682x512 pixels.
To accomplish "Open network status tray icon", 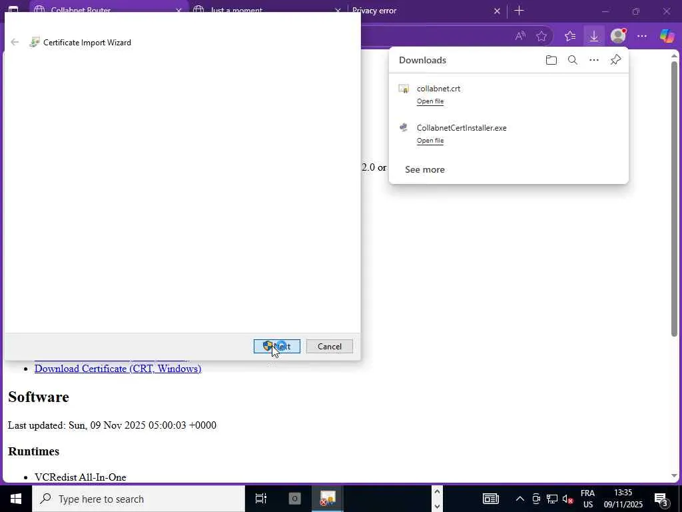I will coord(552,499).
